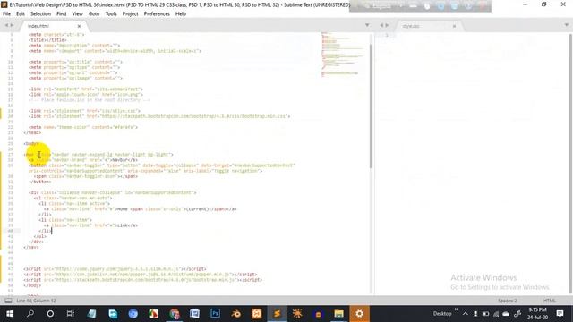Screen dimensions: 573x322
Task: Open tab list dropdown for right pane
Action: click(567, 25)
